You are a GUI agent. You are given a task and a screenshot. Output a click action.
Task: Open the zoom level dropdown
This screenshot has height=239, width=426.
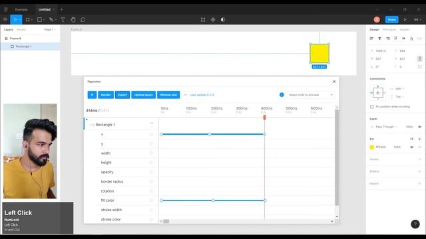417,19
